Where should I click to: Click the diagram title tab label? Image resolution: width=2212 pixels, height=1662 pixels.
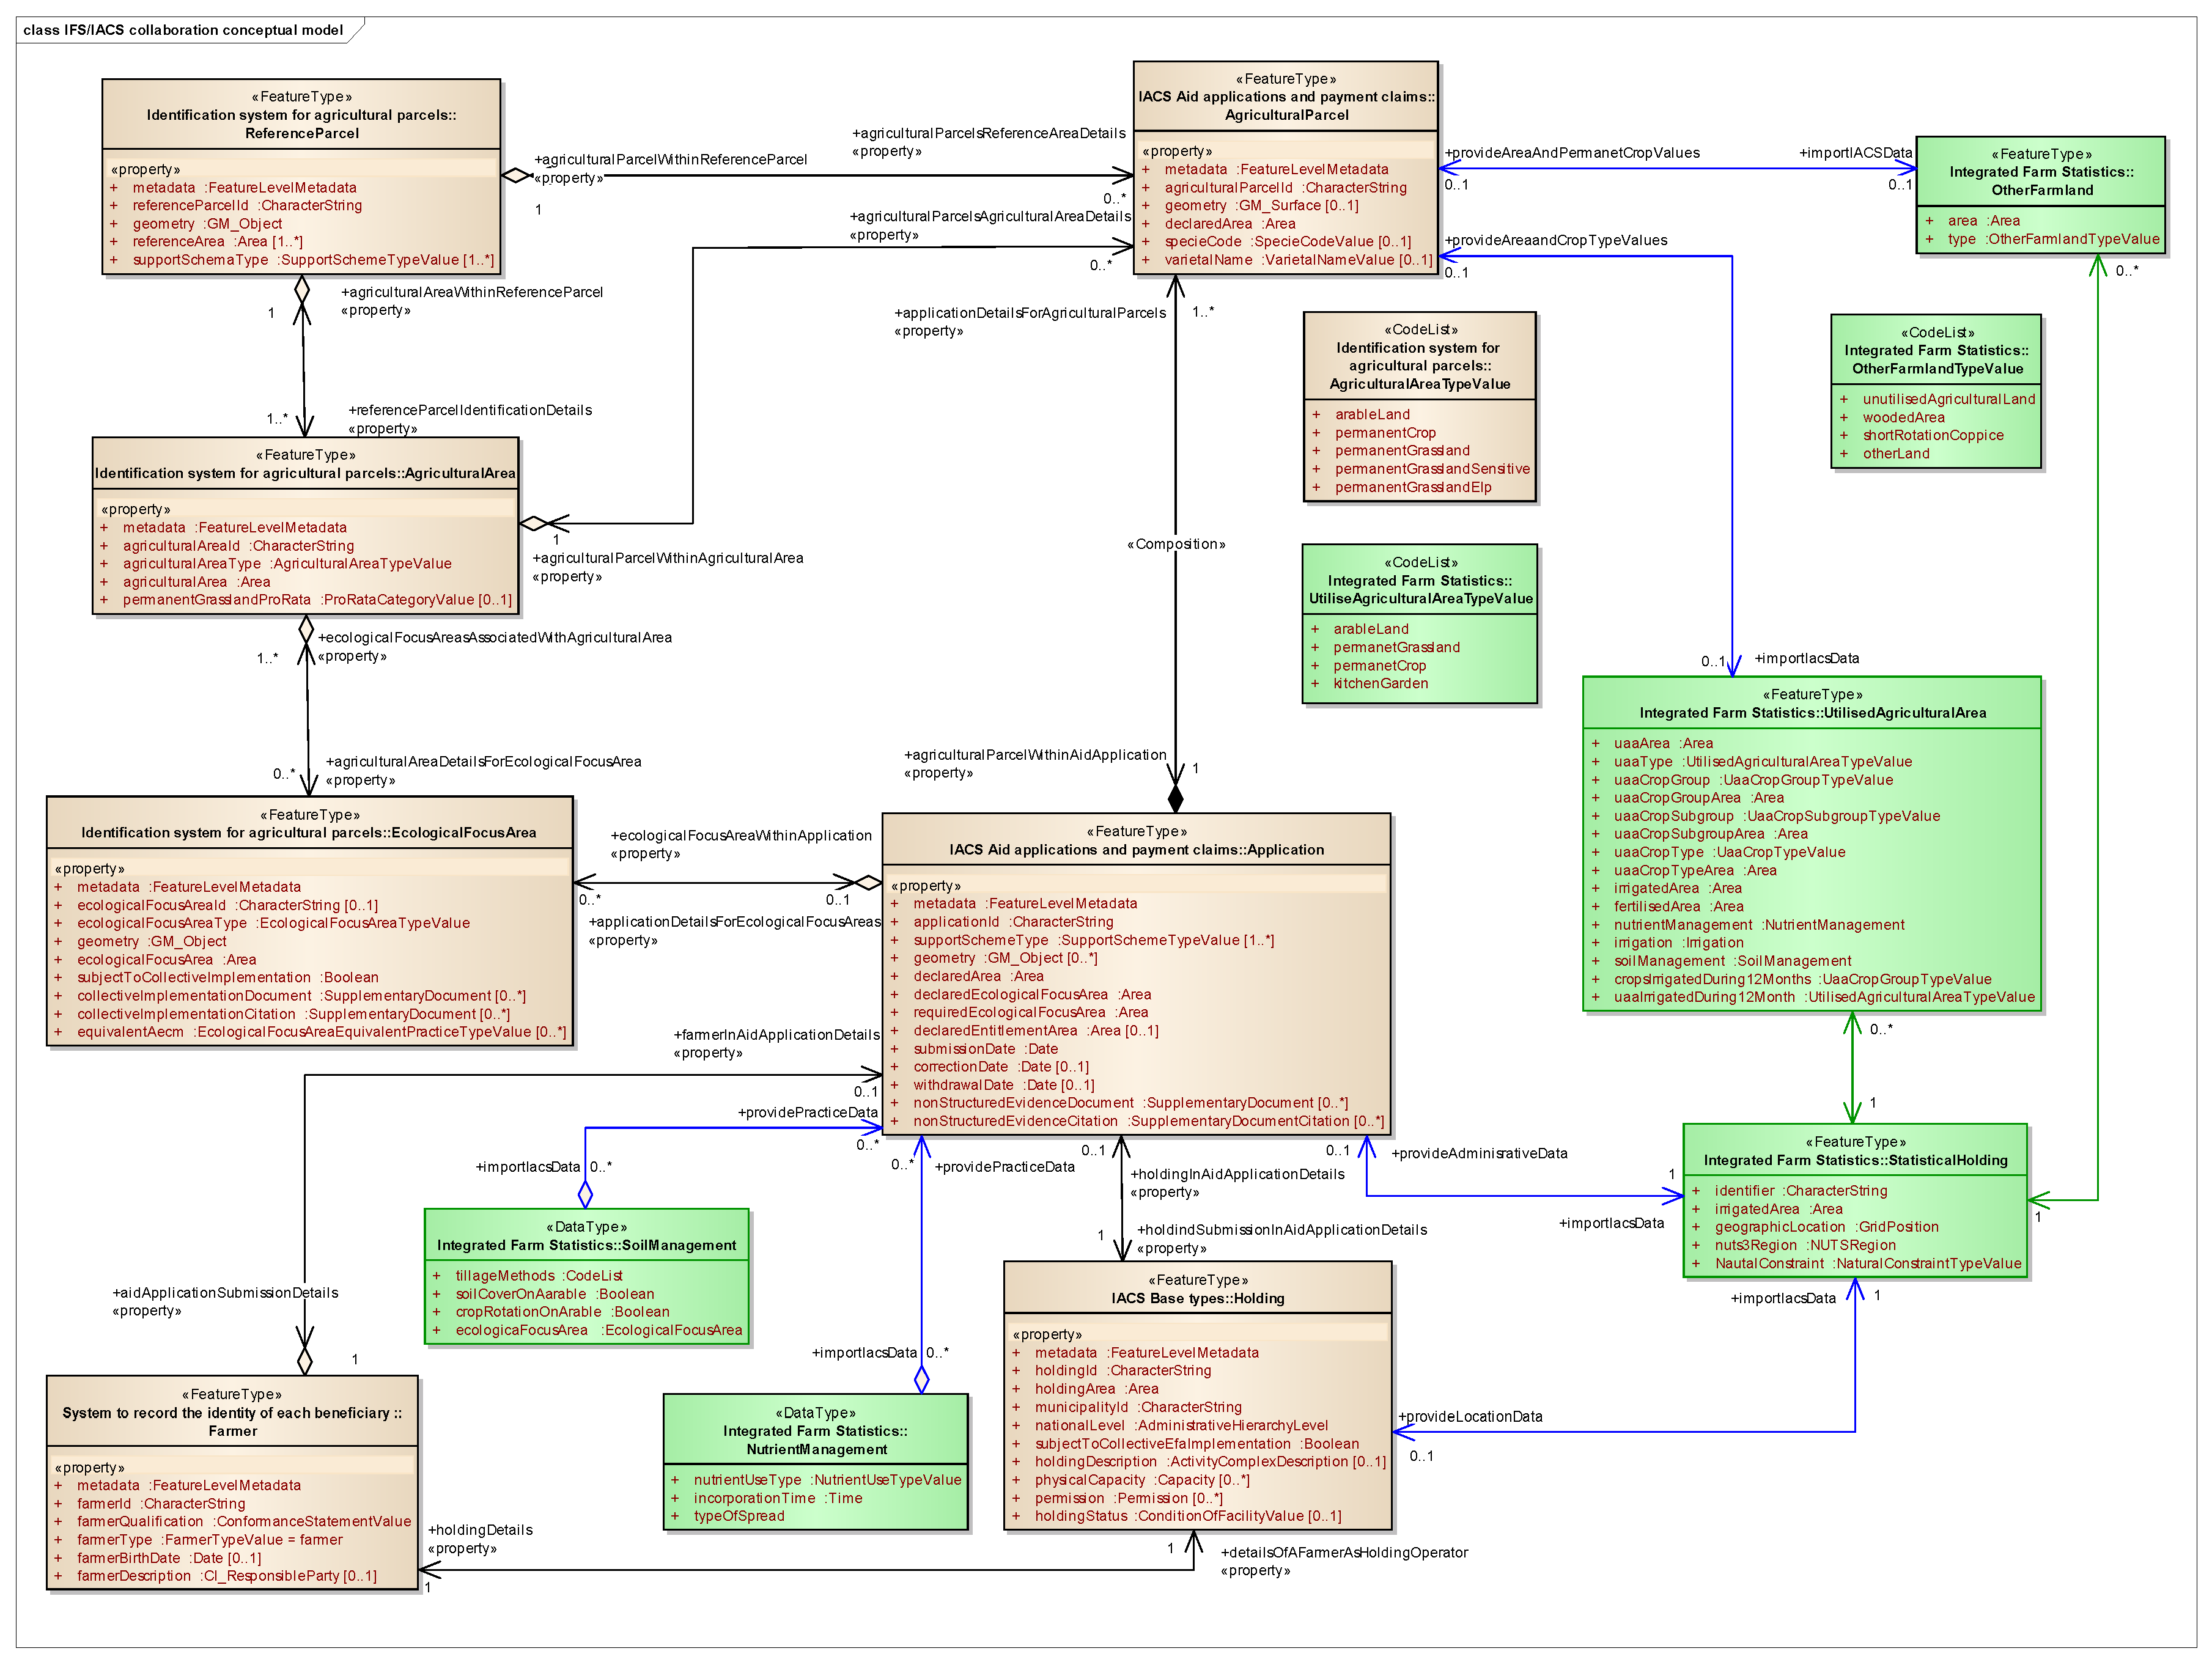(x=183, y=30)
